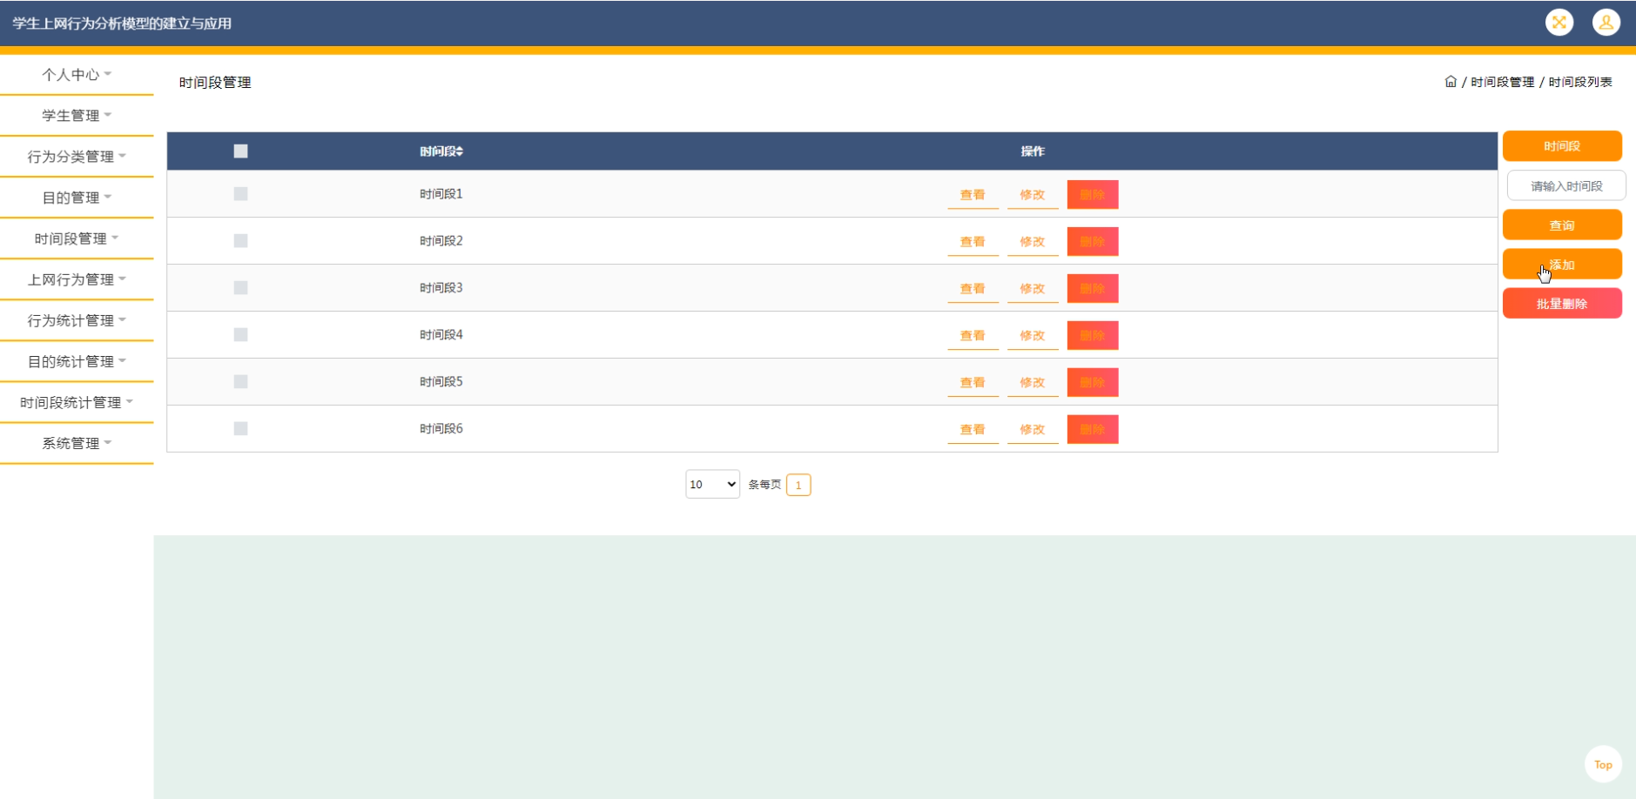Viewport: 1636px width, 799px height.
Task: Check the box for 时间段2 row
Action: [241, 241]
